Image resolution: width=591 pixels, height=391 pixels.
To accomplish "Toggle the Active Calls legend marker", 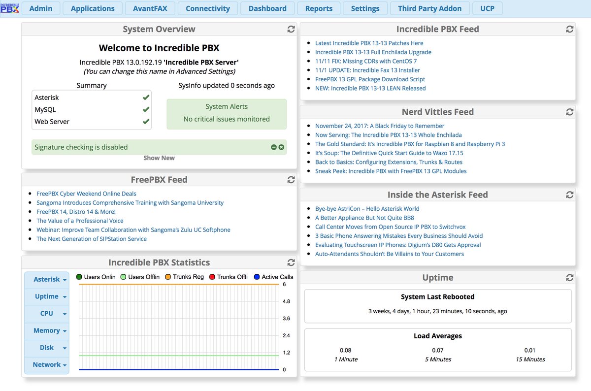I will 257,277.
